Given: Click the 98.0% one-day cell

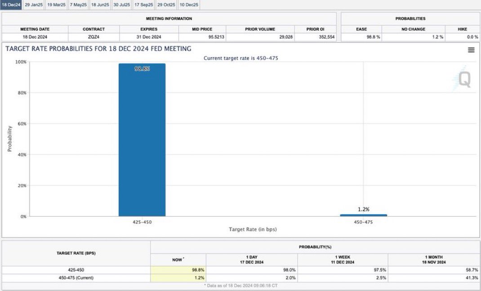Looking at the screenshot, I should [252, 270].
